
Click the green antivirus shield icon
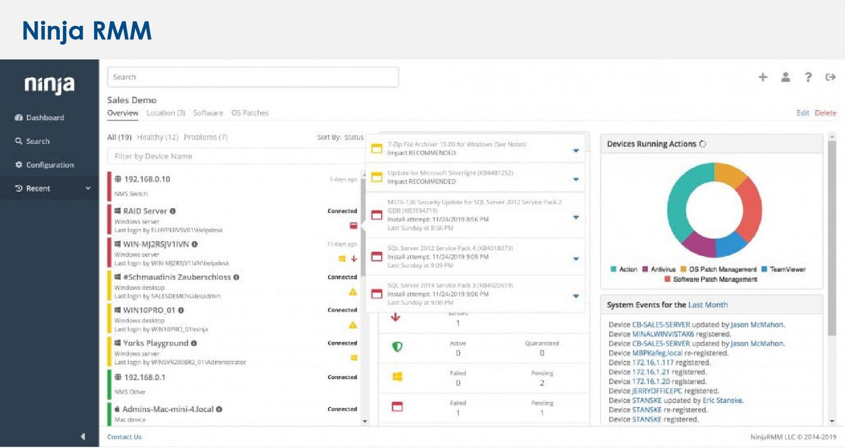click(397, 347)
